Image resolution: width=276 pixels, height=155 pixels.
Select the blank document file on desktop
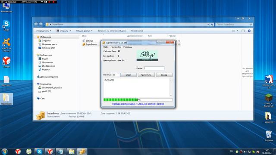[x=6, y=81]
